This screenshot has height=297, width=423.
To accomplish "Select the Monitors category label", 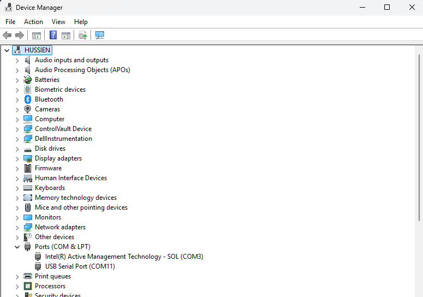I will [48, 217].
